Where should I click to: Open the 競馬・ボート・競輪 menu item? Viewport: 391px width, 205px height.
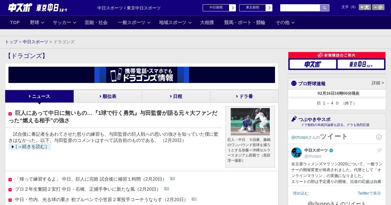click(245, 22)
